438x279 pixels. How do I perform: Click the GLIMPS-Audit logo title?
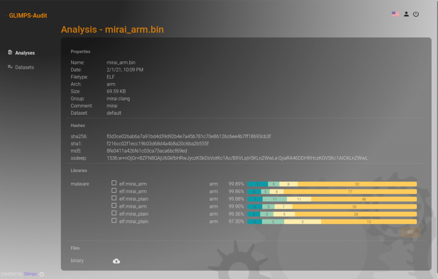pyautogui.click(x=28, y=16)
